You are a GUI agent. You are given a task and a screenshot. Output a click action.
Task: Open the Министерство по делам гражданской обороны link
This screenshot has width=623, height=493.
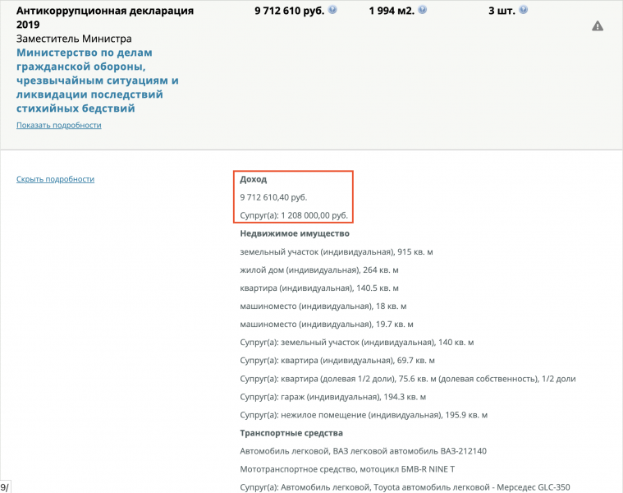click(x=98, y=81)
